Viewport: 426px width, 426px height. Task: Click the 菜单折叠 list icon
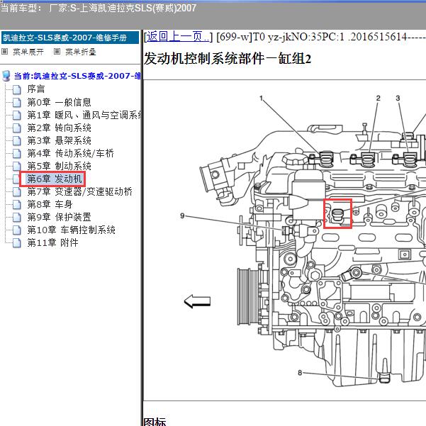[x=57, y=51]
